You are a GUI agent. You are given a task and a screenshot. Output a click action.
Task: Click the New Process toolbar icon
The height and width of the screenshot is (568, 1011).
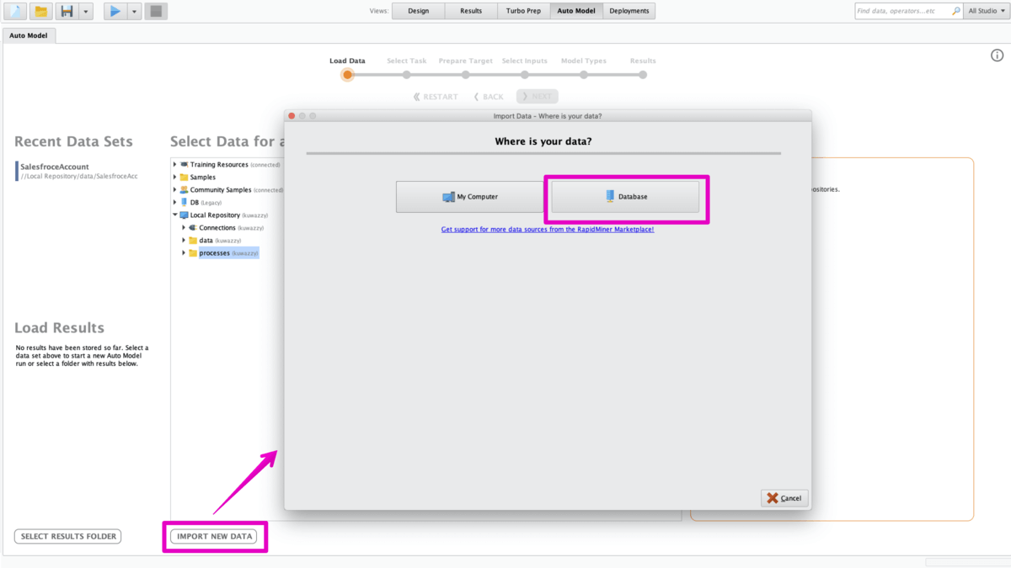pos(14,11)
